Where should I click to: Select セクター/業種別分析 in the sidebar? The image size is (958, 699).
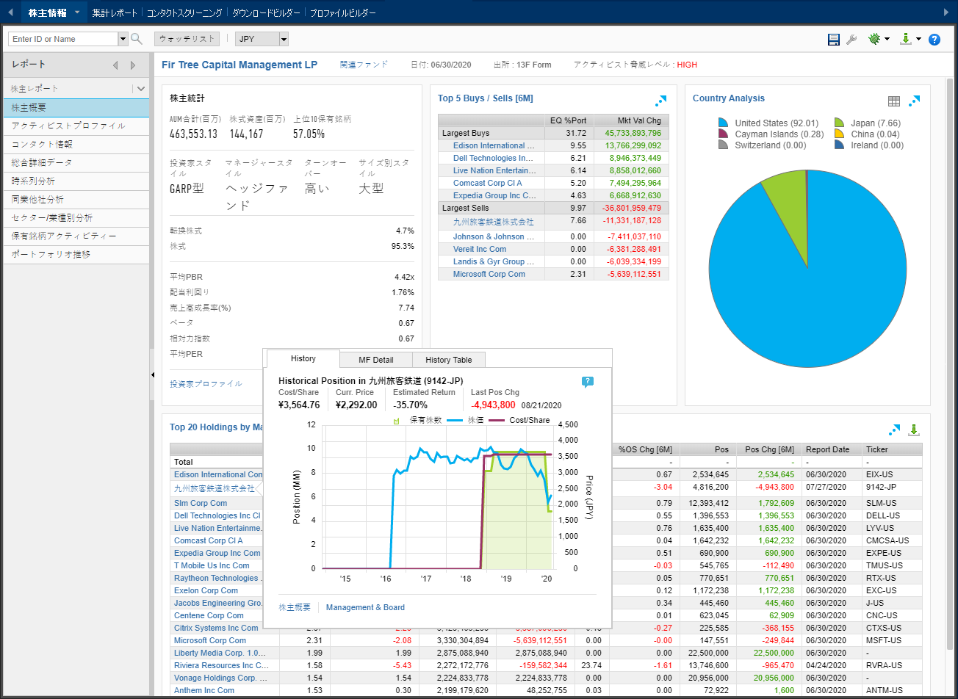pos(76,217)
